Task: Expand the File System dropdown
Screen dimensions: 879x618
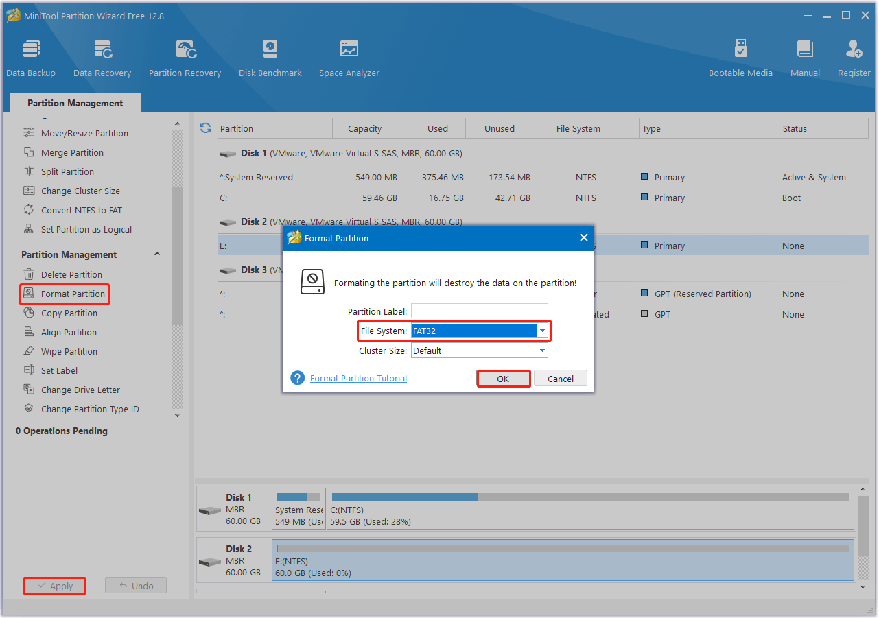Action: [542, 331]
